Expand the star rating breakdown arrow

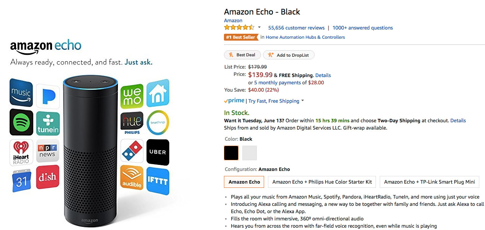(x=259, y=28)
